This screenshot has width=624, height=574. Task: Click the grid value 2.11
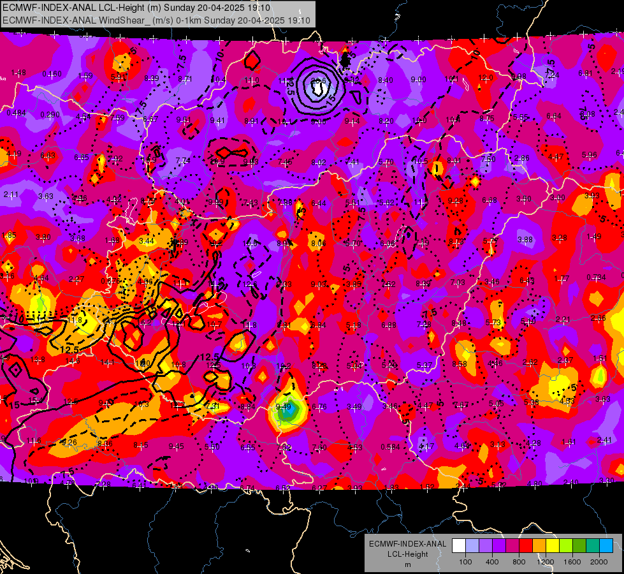[x=11, y=195]
